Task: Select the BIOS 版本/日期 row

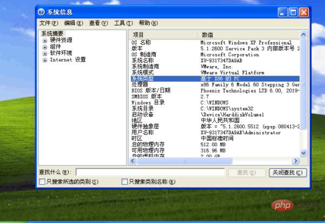Action: coord(215,90)
